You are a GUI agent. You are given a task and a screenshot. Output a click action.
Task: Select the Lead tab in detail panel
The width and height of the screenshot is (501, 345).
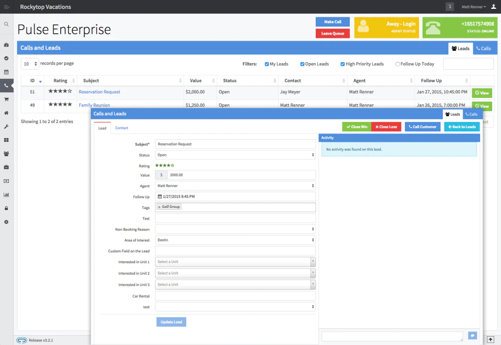[102, 128]
